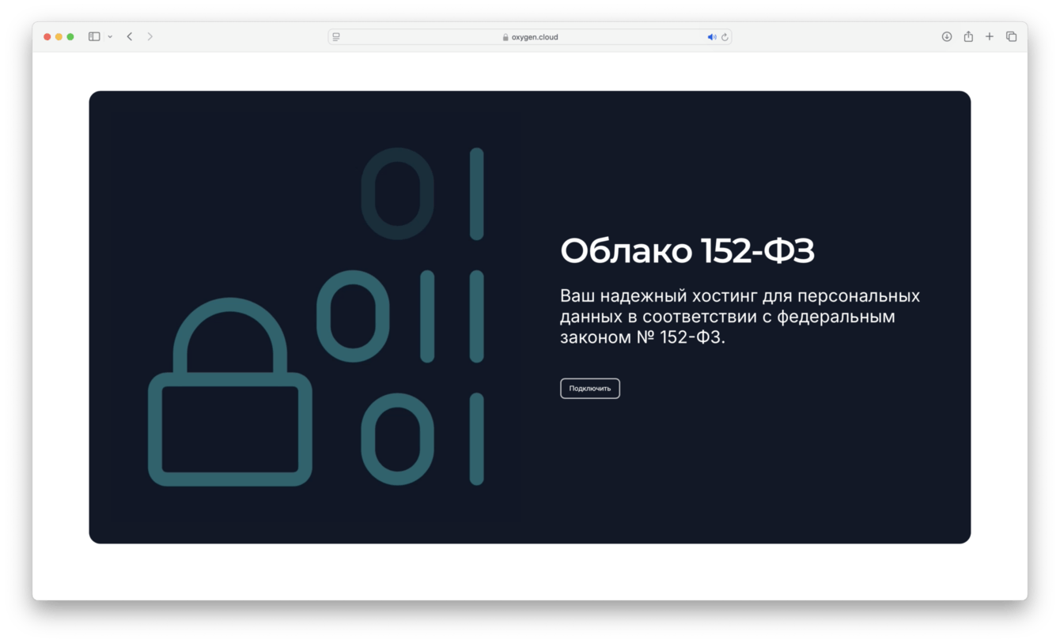Reload the current page
This screenshot has width=1060, height=643.
725,37
